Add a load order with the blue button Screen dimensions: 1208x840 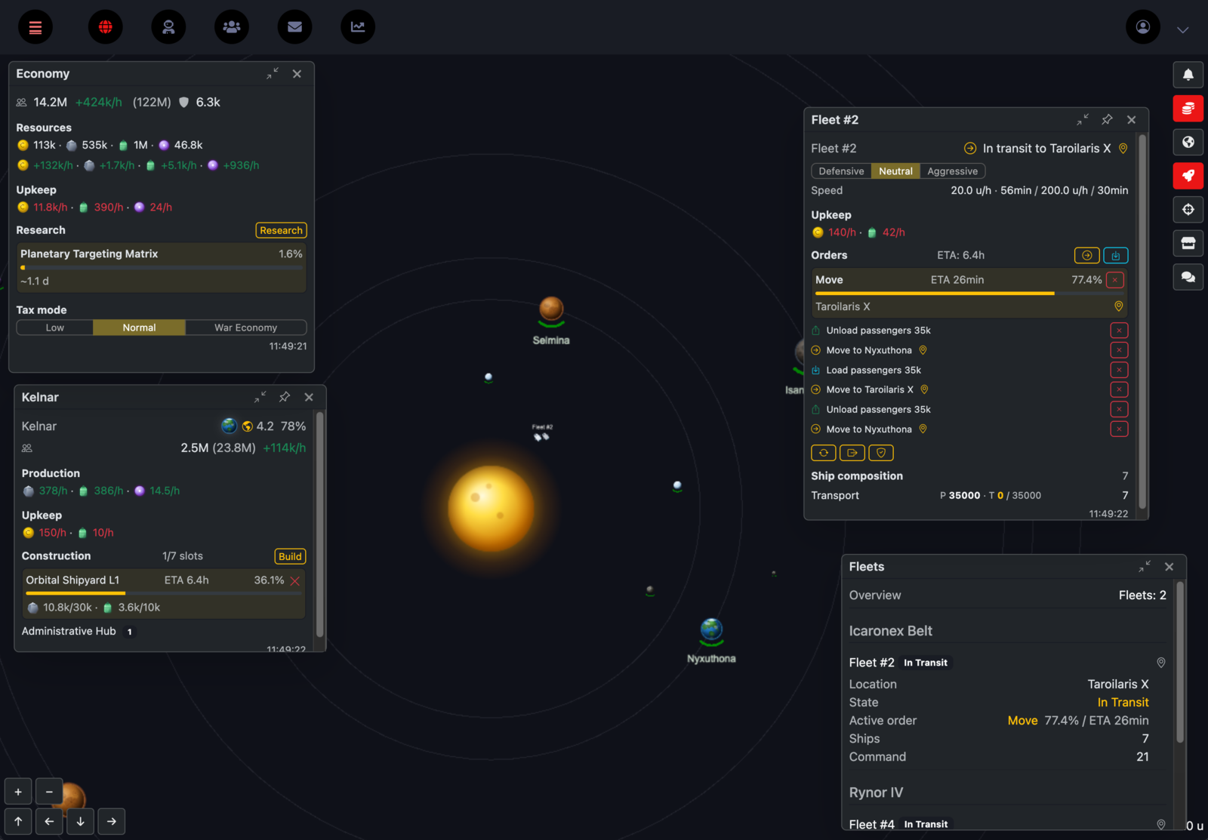pyautogui.click(x=1115, y=255)
